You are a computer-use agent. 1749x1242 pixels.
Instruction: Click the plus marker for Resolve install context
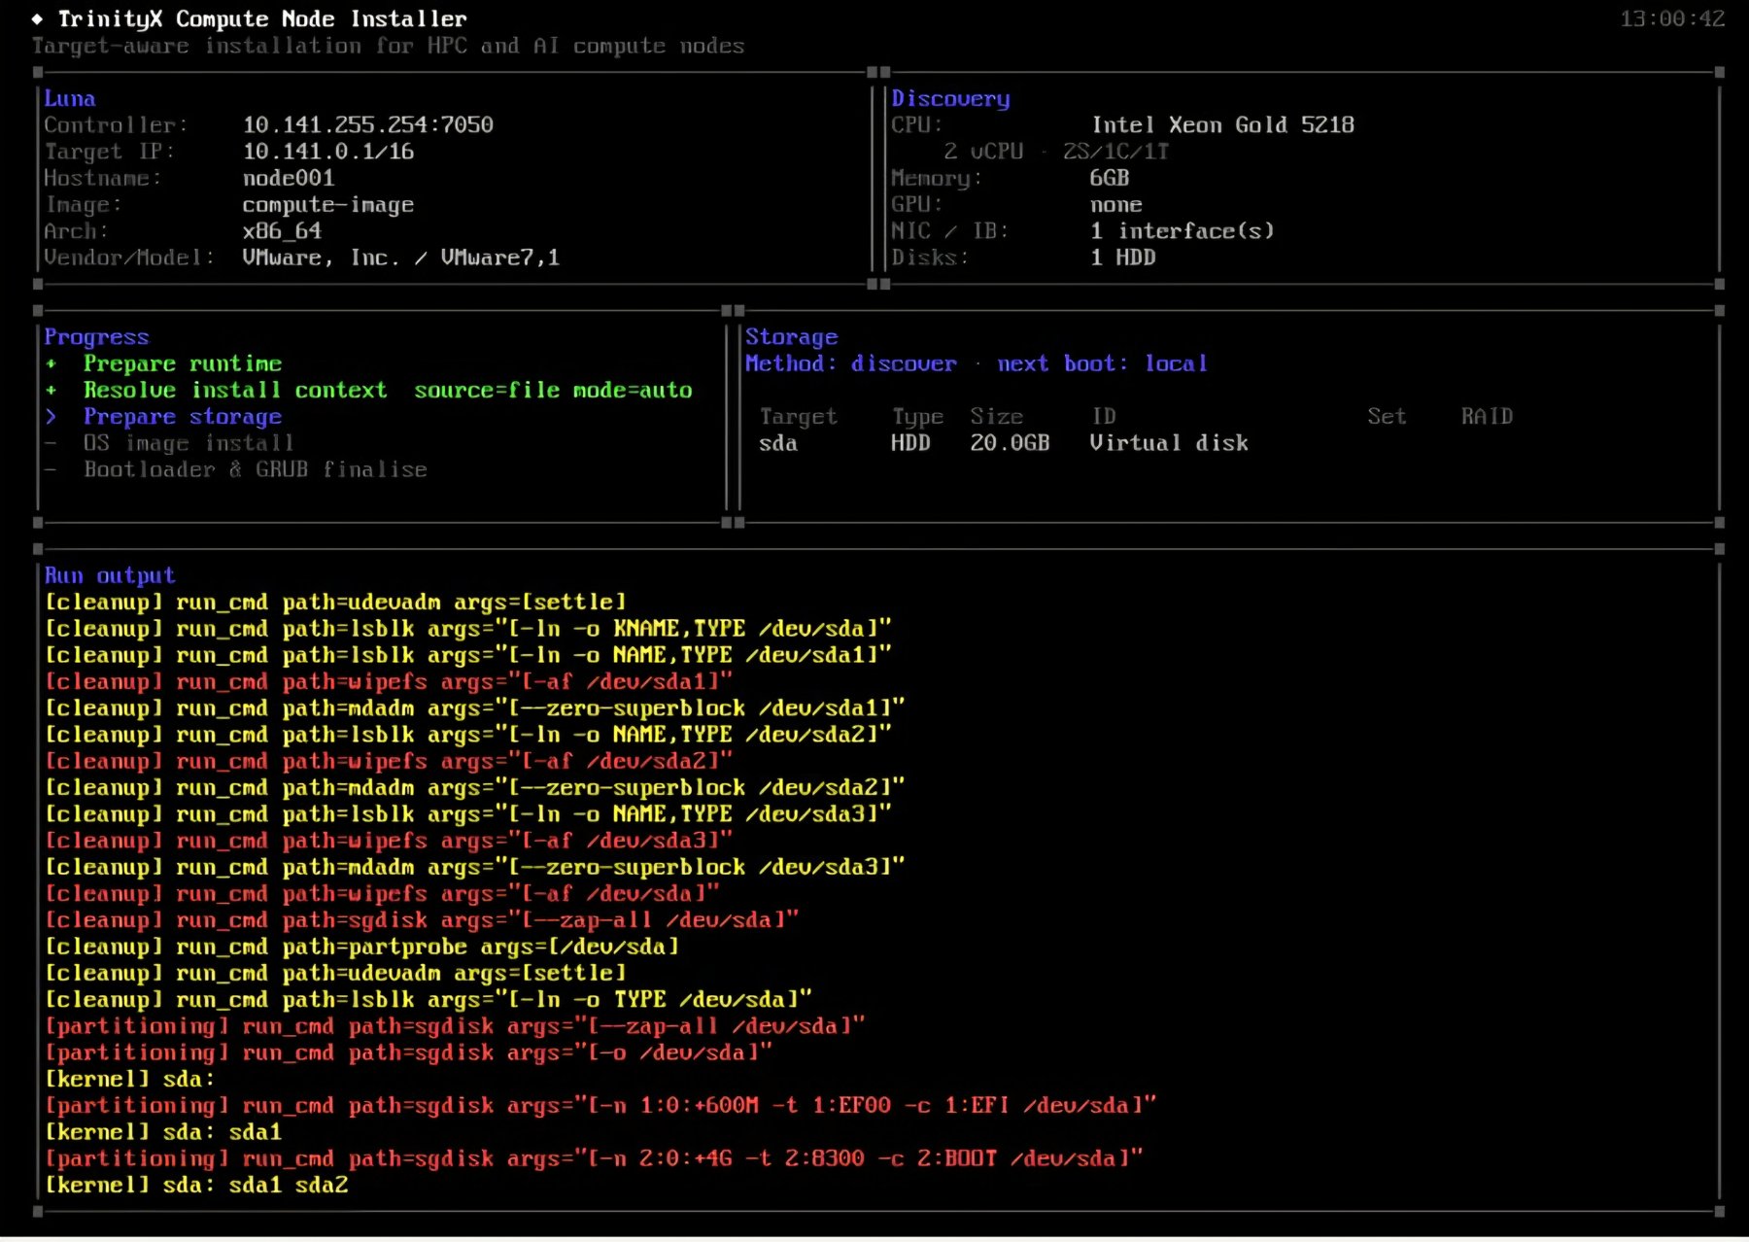pyautogui.click(x=51, y=390)
